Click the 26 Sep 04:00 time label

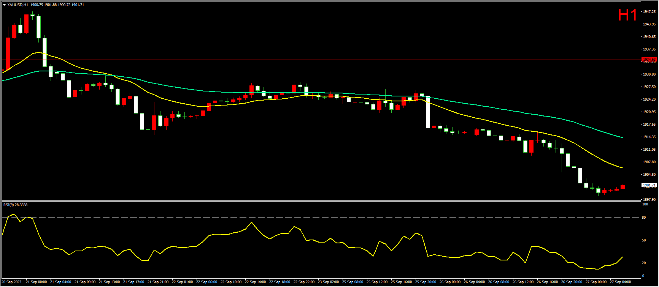[474, 282]
